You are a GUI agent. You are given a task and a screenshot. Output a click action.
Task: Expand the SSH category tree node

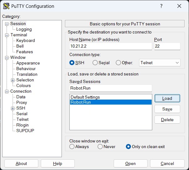[13, 108]
